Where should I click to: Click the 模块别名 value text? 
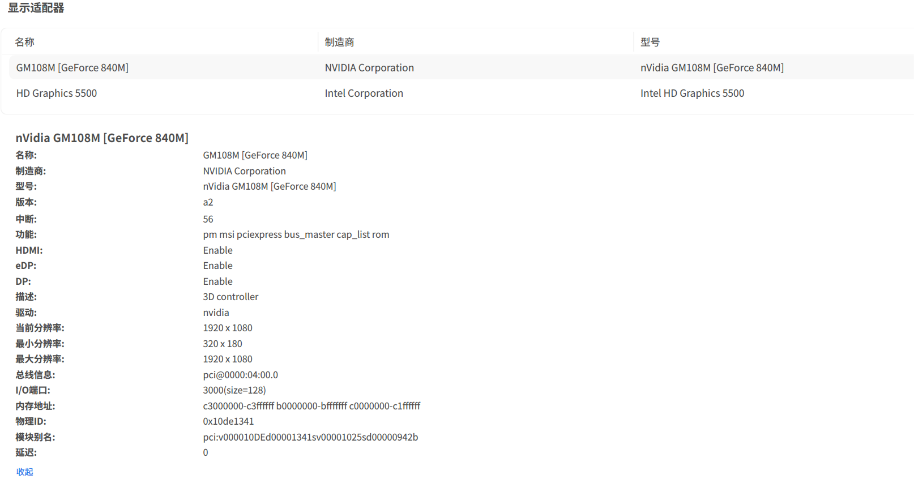click(310, 437)
